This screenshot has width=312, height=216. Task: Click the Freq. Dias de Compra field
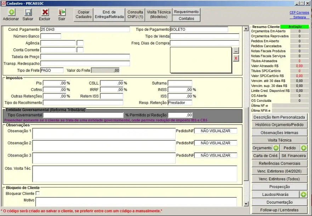click(x=205, y=43)
